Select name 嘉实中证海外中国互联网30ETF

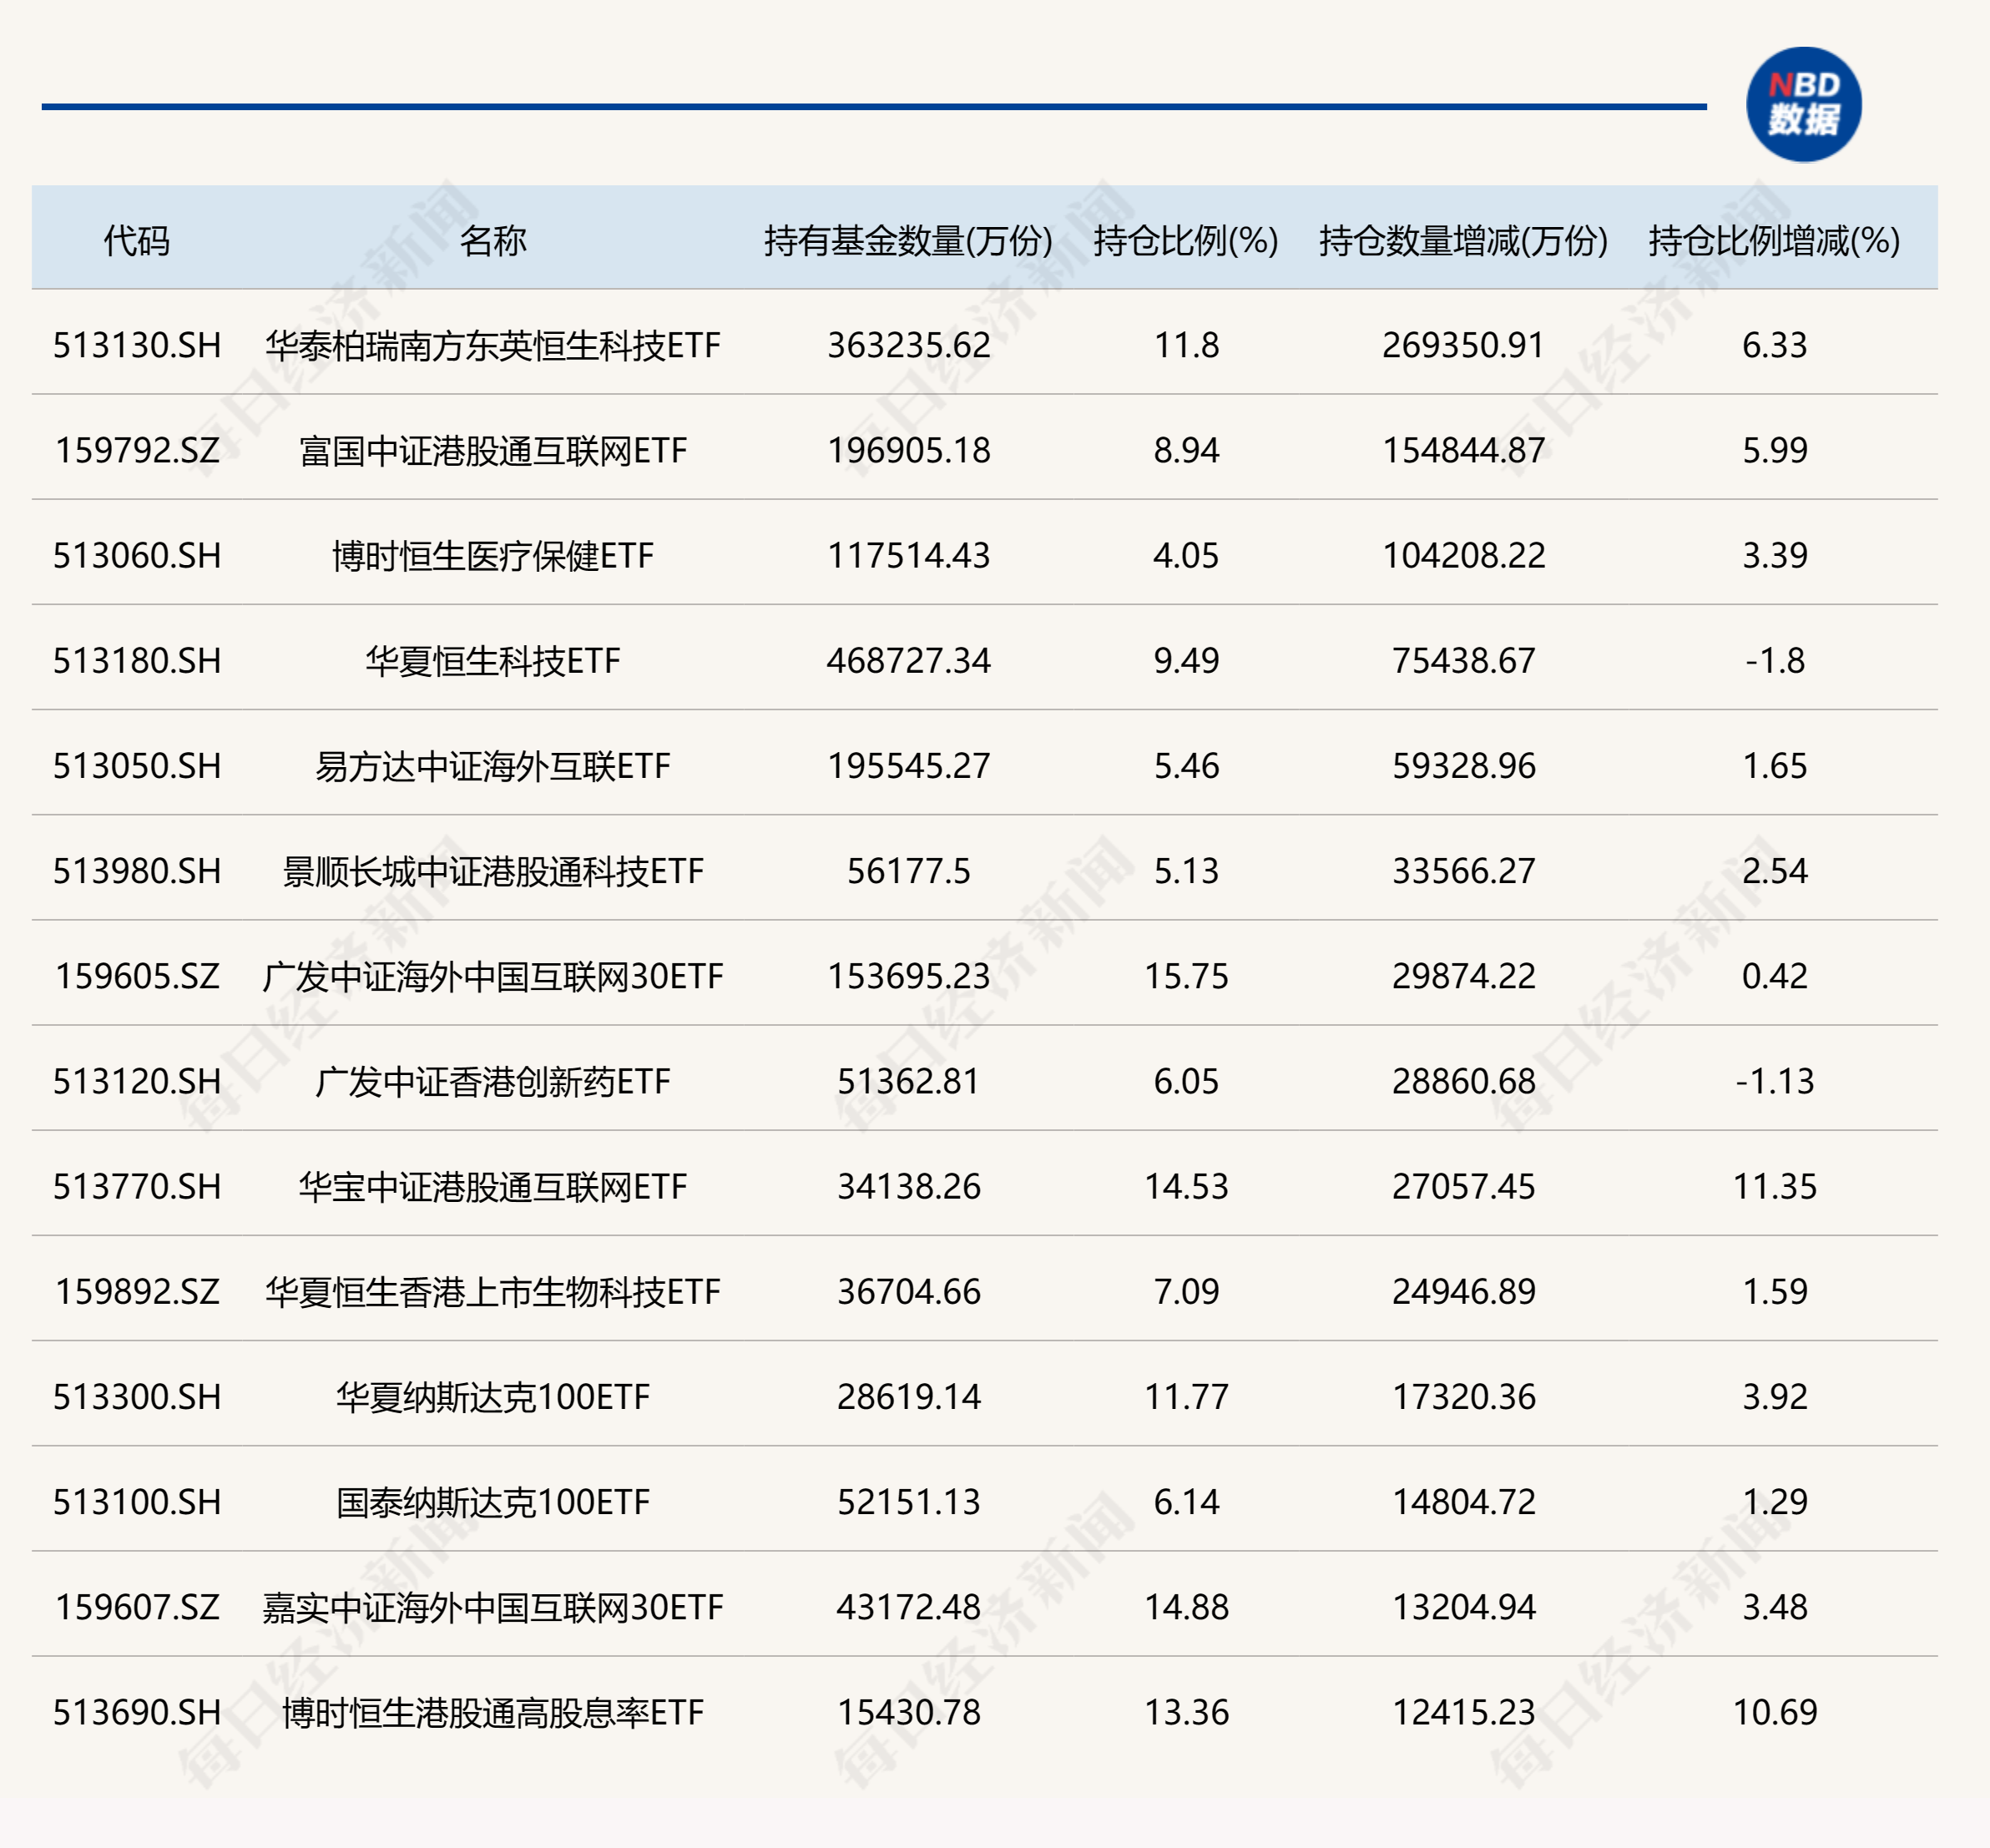point(493,1607)
